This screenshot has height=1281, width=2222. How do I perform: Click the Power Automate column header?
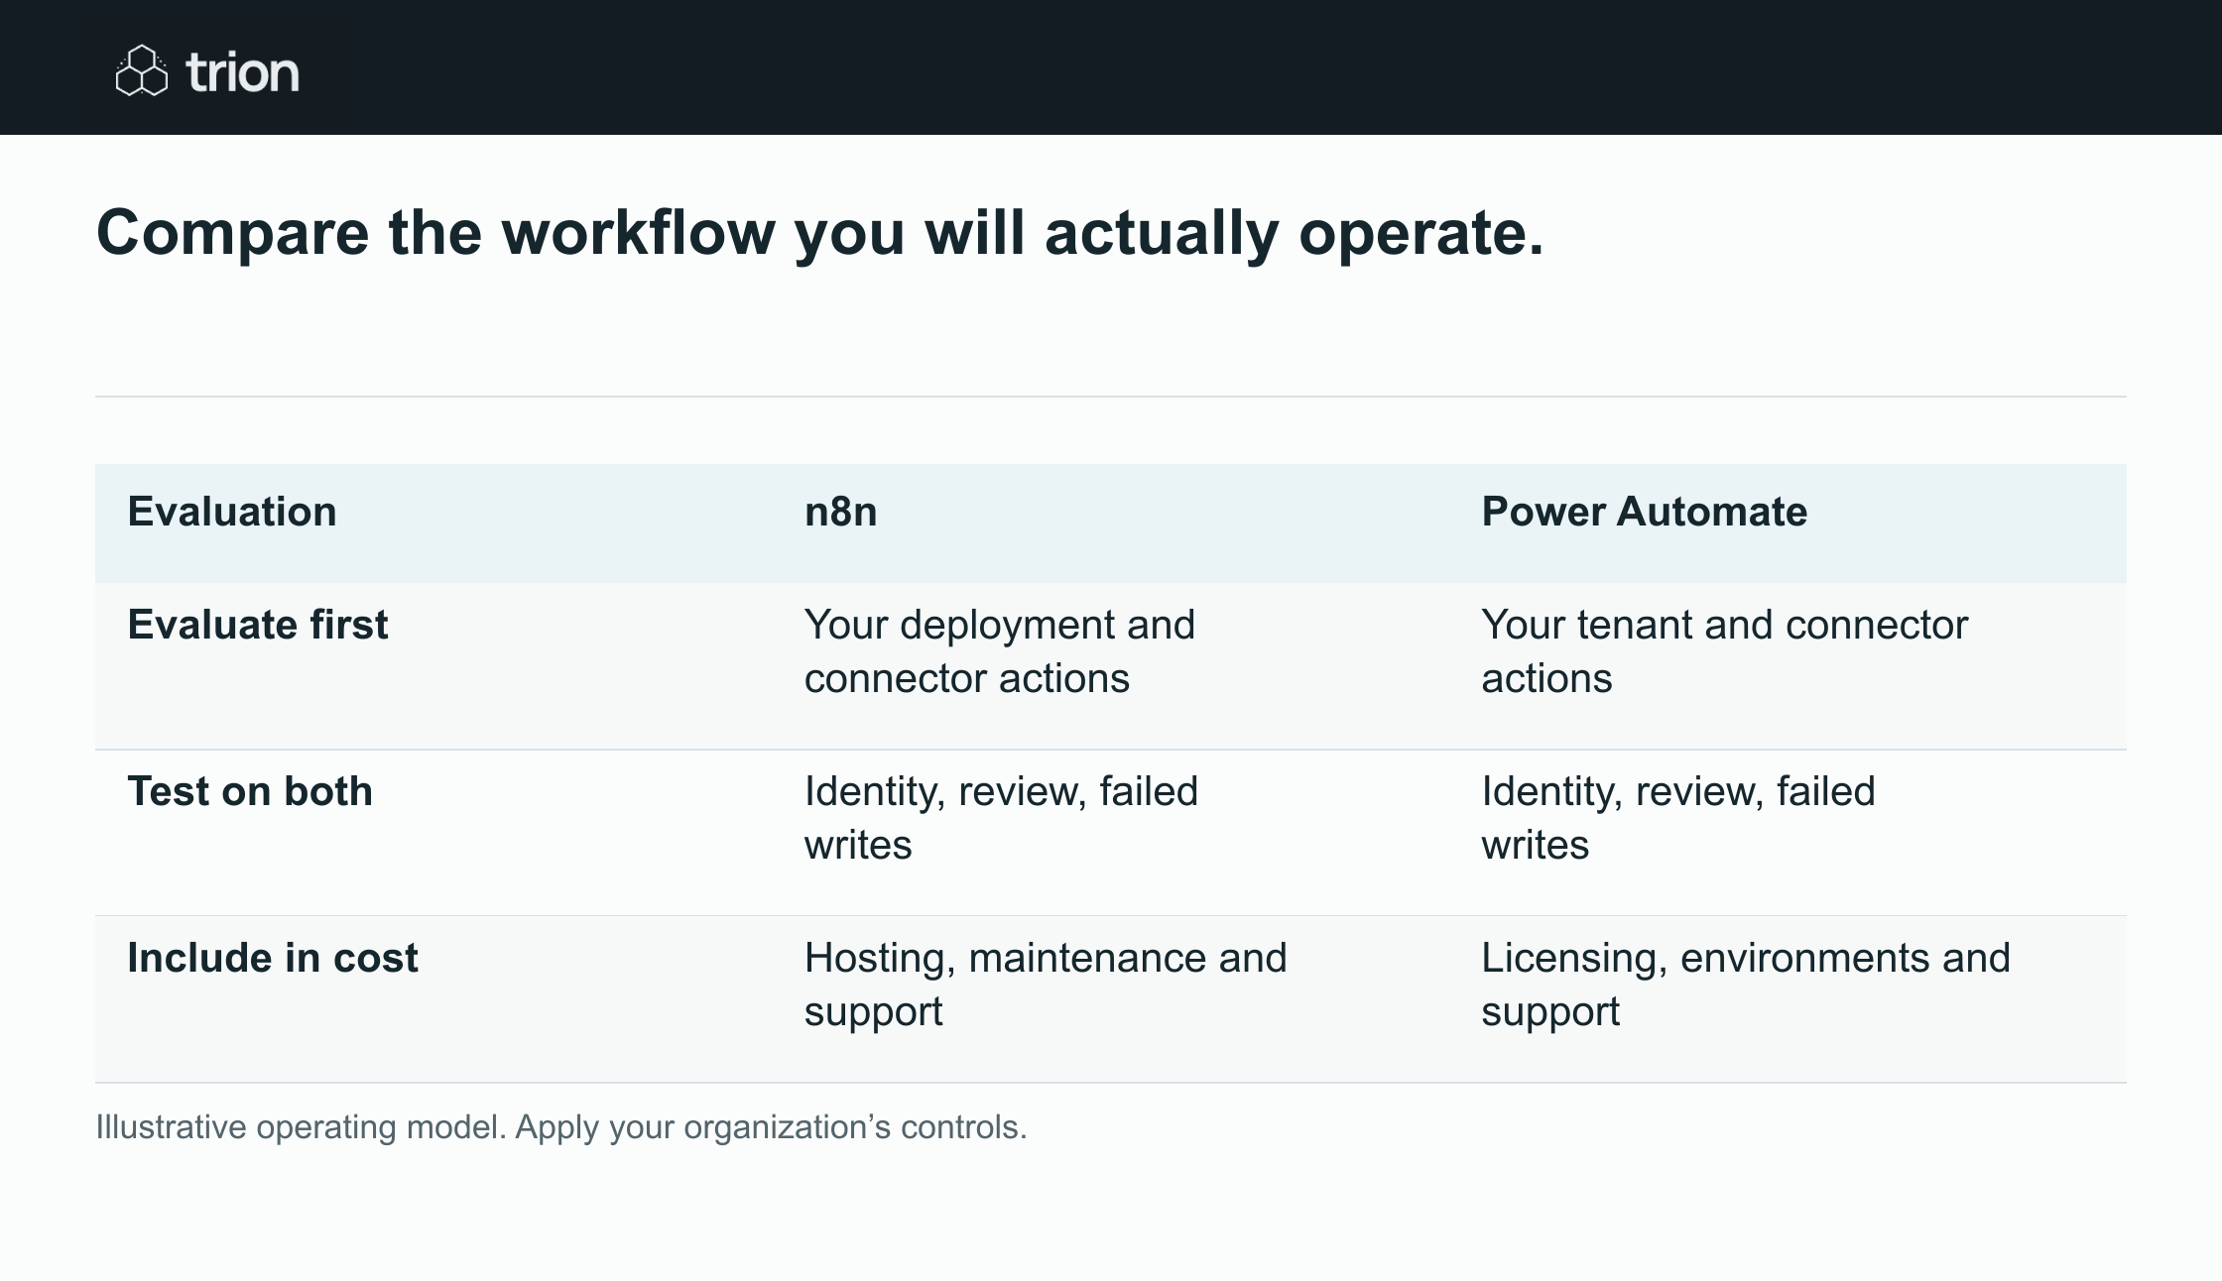click(1644, 512)
